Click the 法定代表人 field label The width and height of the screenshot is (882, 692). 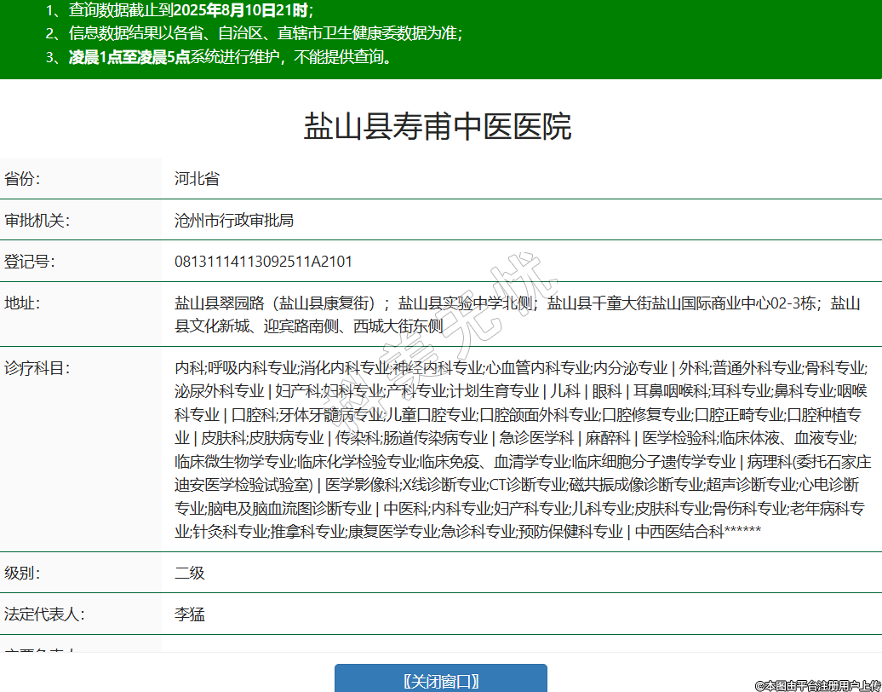point(44,614)
